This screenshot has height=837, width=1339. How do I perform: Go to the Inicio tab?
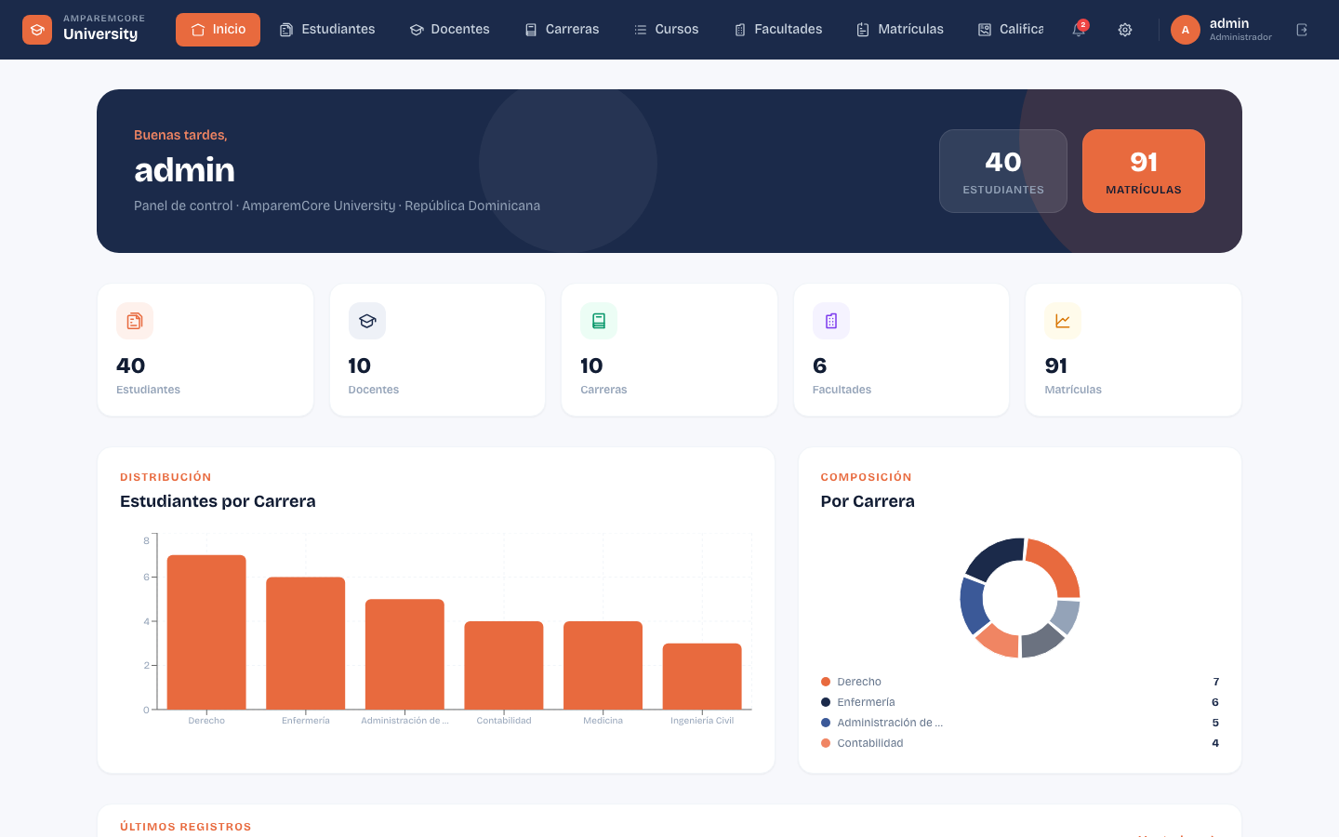218,30
